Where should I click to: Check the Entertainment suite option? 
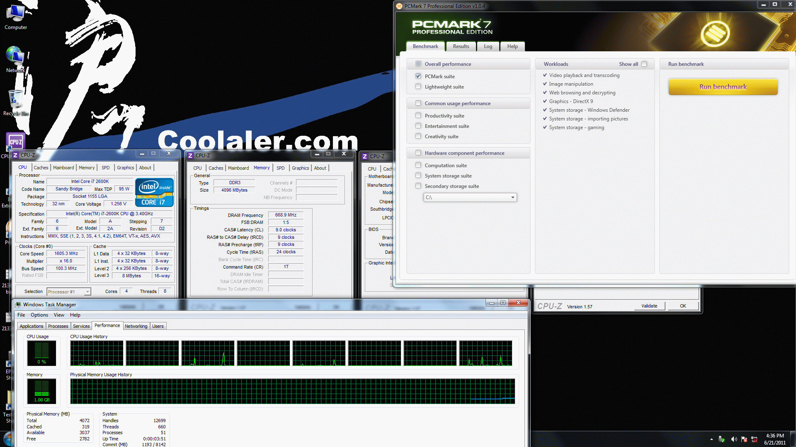(418, 126)
